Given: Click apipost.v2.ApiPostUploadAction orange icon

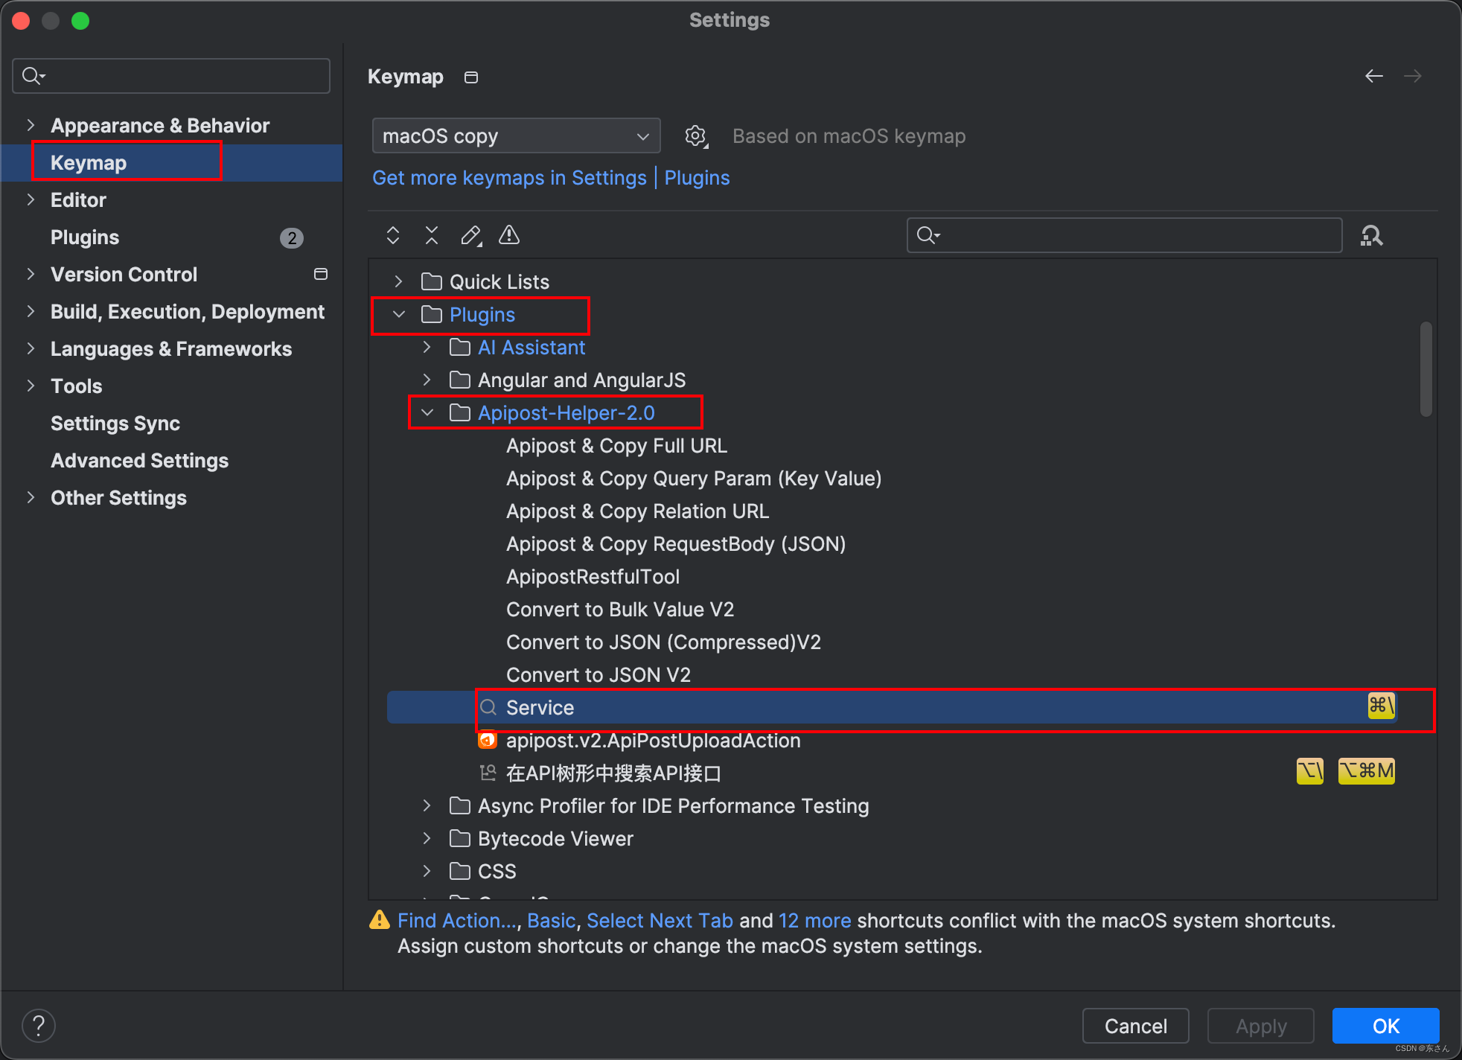Looking at the screenshot, I should coord(488,740).
